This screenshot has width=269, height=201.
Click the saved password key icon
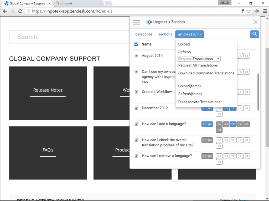tap(243, 11)
